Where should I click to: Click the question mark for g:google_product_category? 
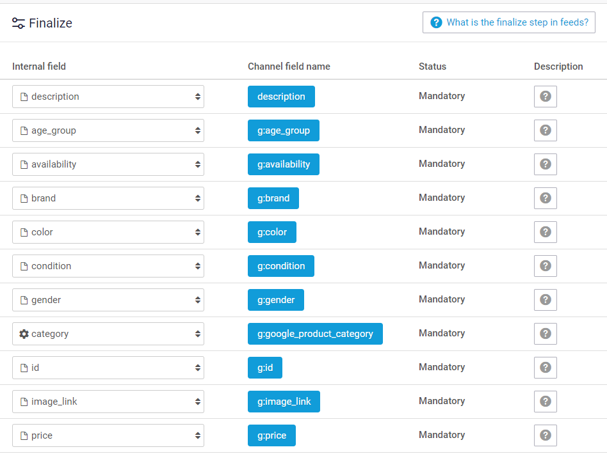[545, 334]
